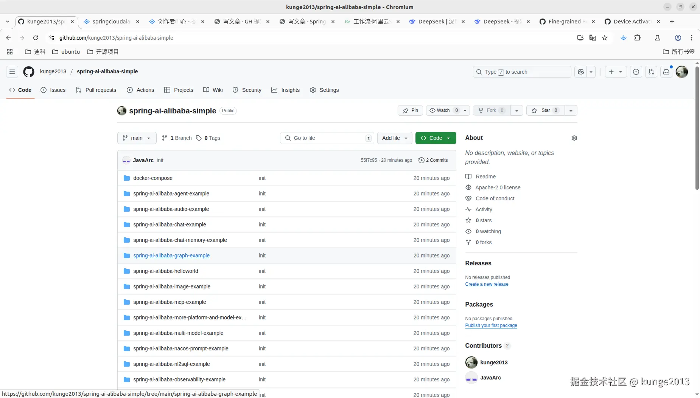Open the Security tab
The height and width of the screenshot is (398, 700).
coord(247,90)
